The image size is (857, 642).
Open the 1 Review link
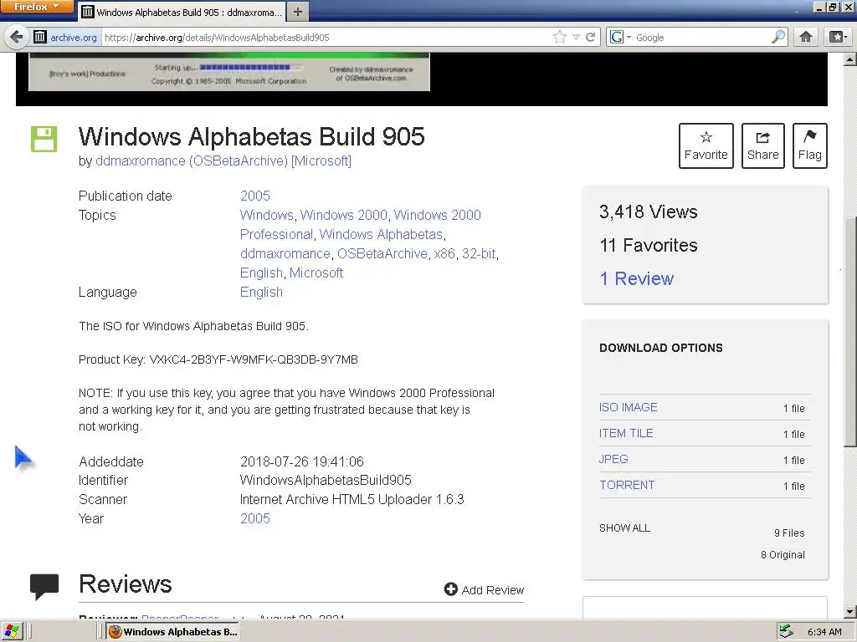(x=637, y=279)
